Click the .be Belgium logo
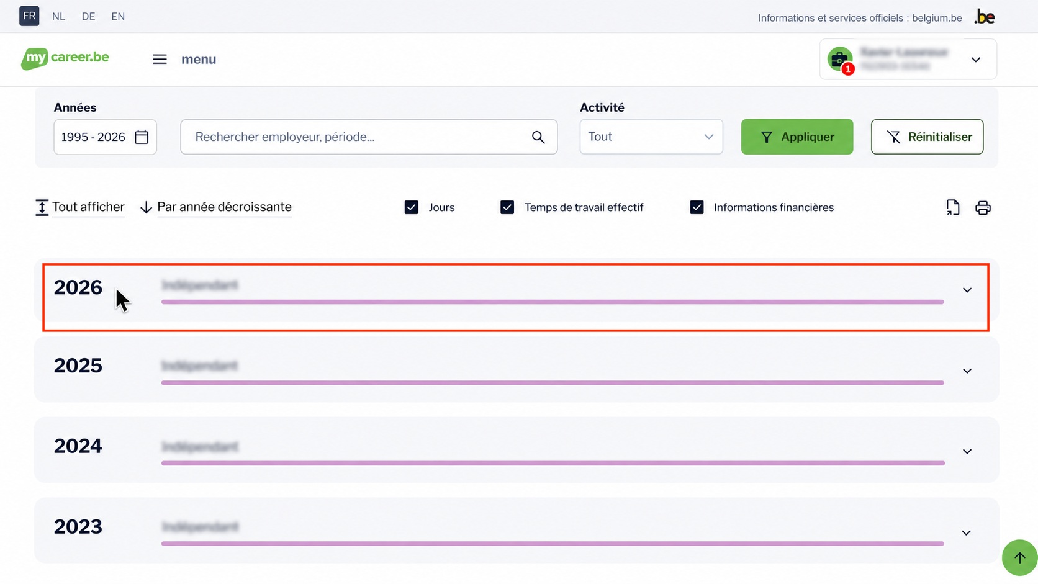The image size is (1038, 584). pyautogui.click(x=985, y=17)
